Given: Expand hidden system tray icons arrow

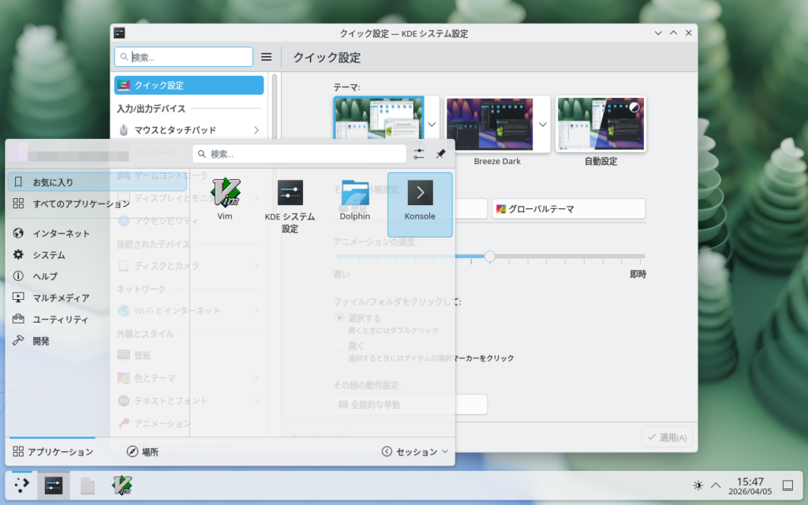Looking at the screenshot, I should pos(716,485).
